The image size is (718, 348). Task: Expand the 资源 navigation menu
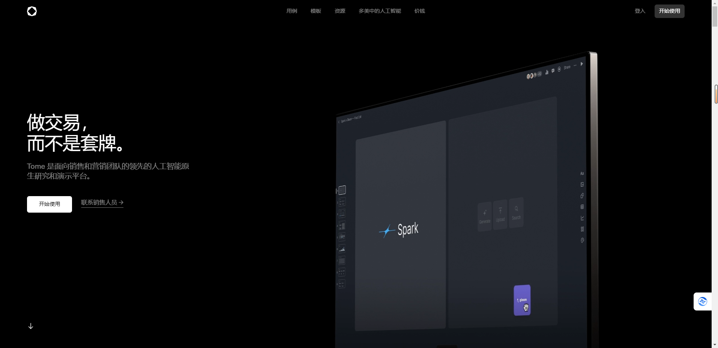click(x=339, y=11)
